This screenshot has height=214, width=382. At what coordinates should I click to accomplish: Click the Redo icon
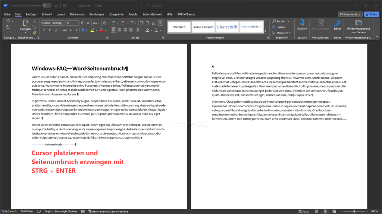[8, 27]
